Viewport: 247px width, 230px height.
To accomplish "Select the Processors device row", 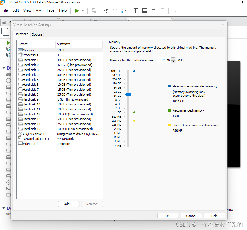I will point(60,55).
